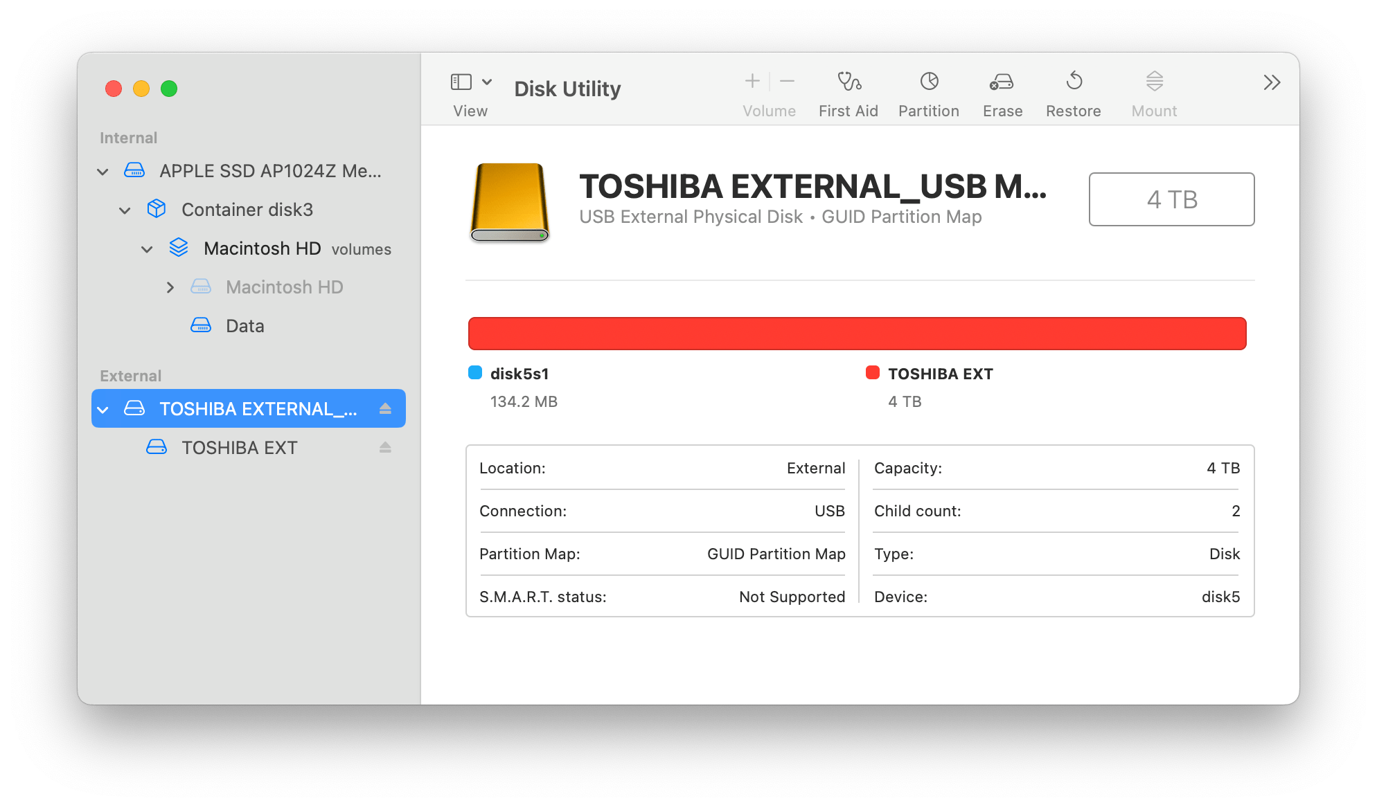
Task: Select the Container disk3 cube icon
Action: pyautogui.click(x=157, y=209)
